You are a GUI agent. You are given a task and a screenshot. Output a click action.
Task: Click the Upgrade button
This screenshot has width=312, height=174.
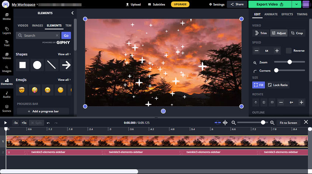[x=180, y=4]
